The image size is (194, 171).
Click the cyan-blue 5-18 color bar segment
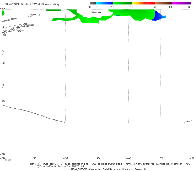click(105, 3)
